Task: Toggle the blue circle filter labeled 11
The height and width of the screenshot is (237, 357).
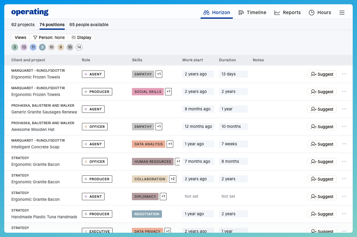Action: point(33,47)
